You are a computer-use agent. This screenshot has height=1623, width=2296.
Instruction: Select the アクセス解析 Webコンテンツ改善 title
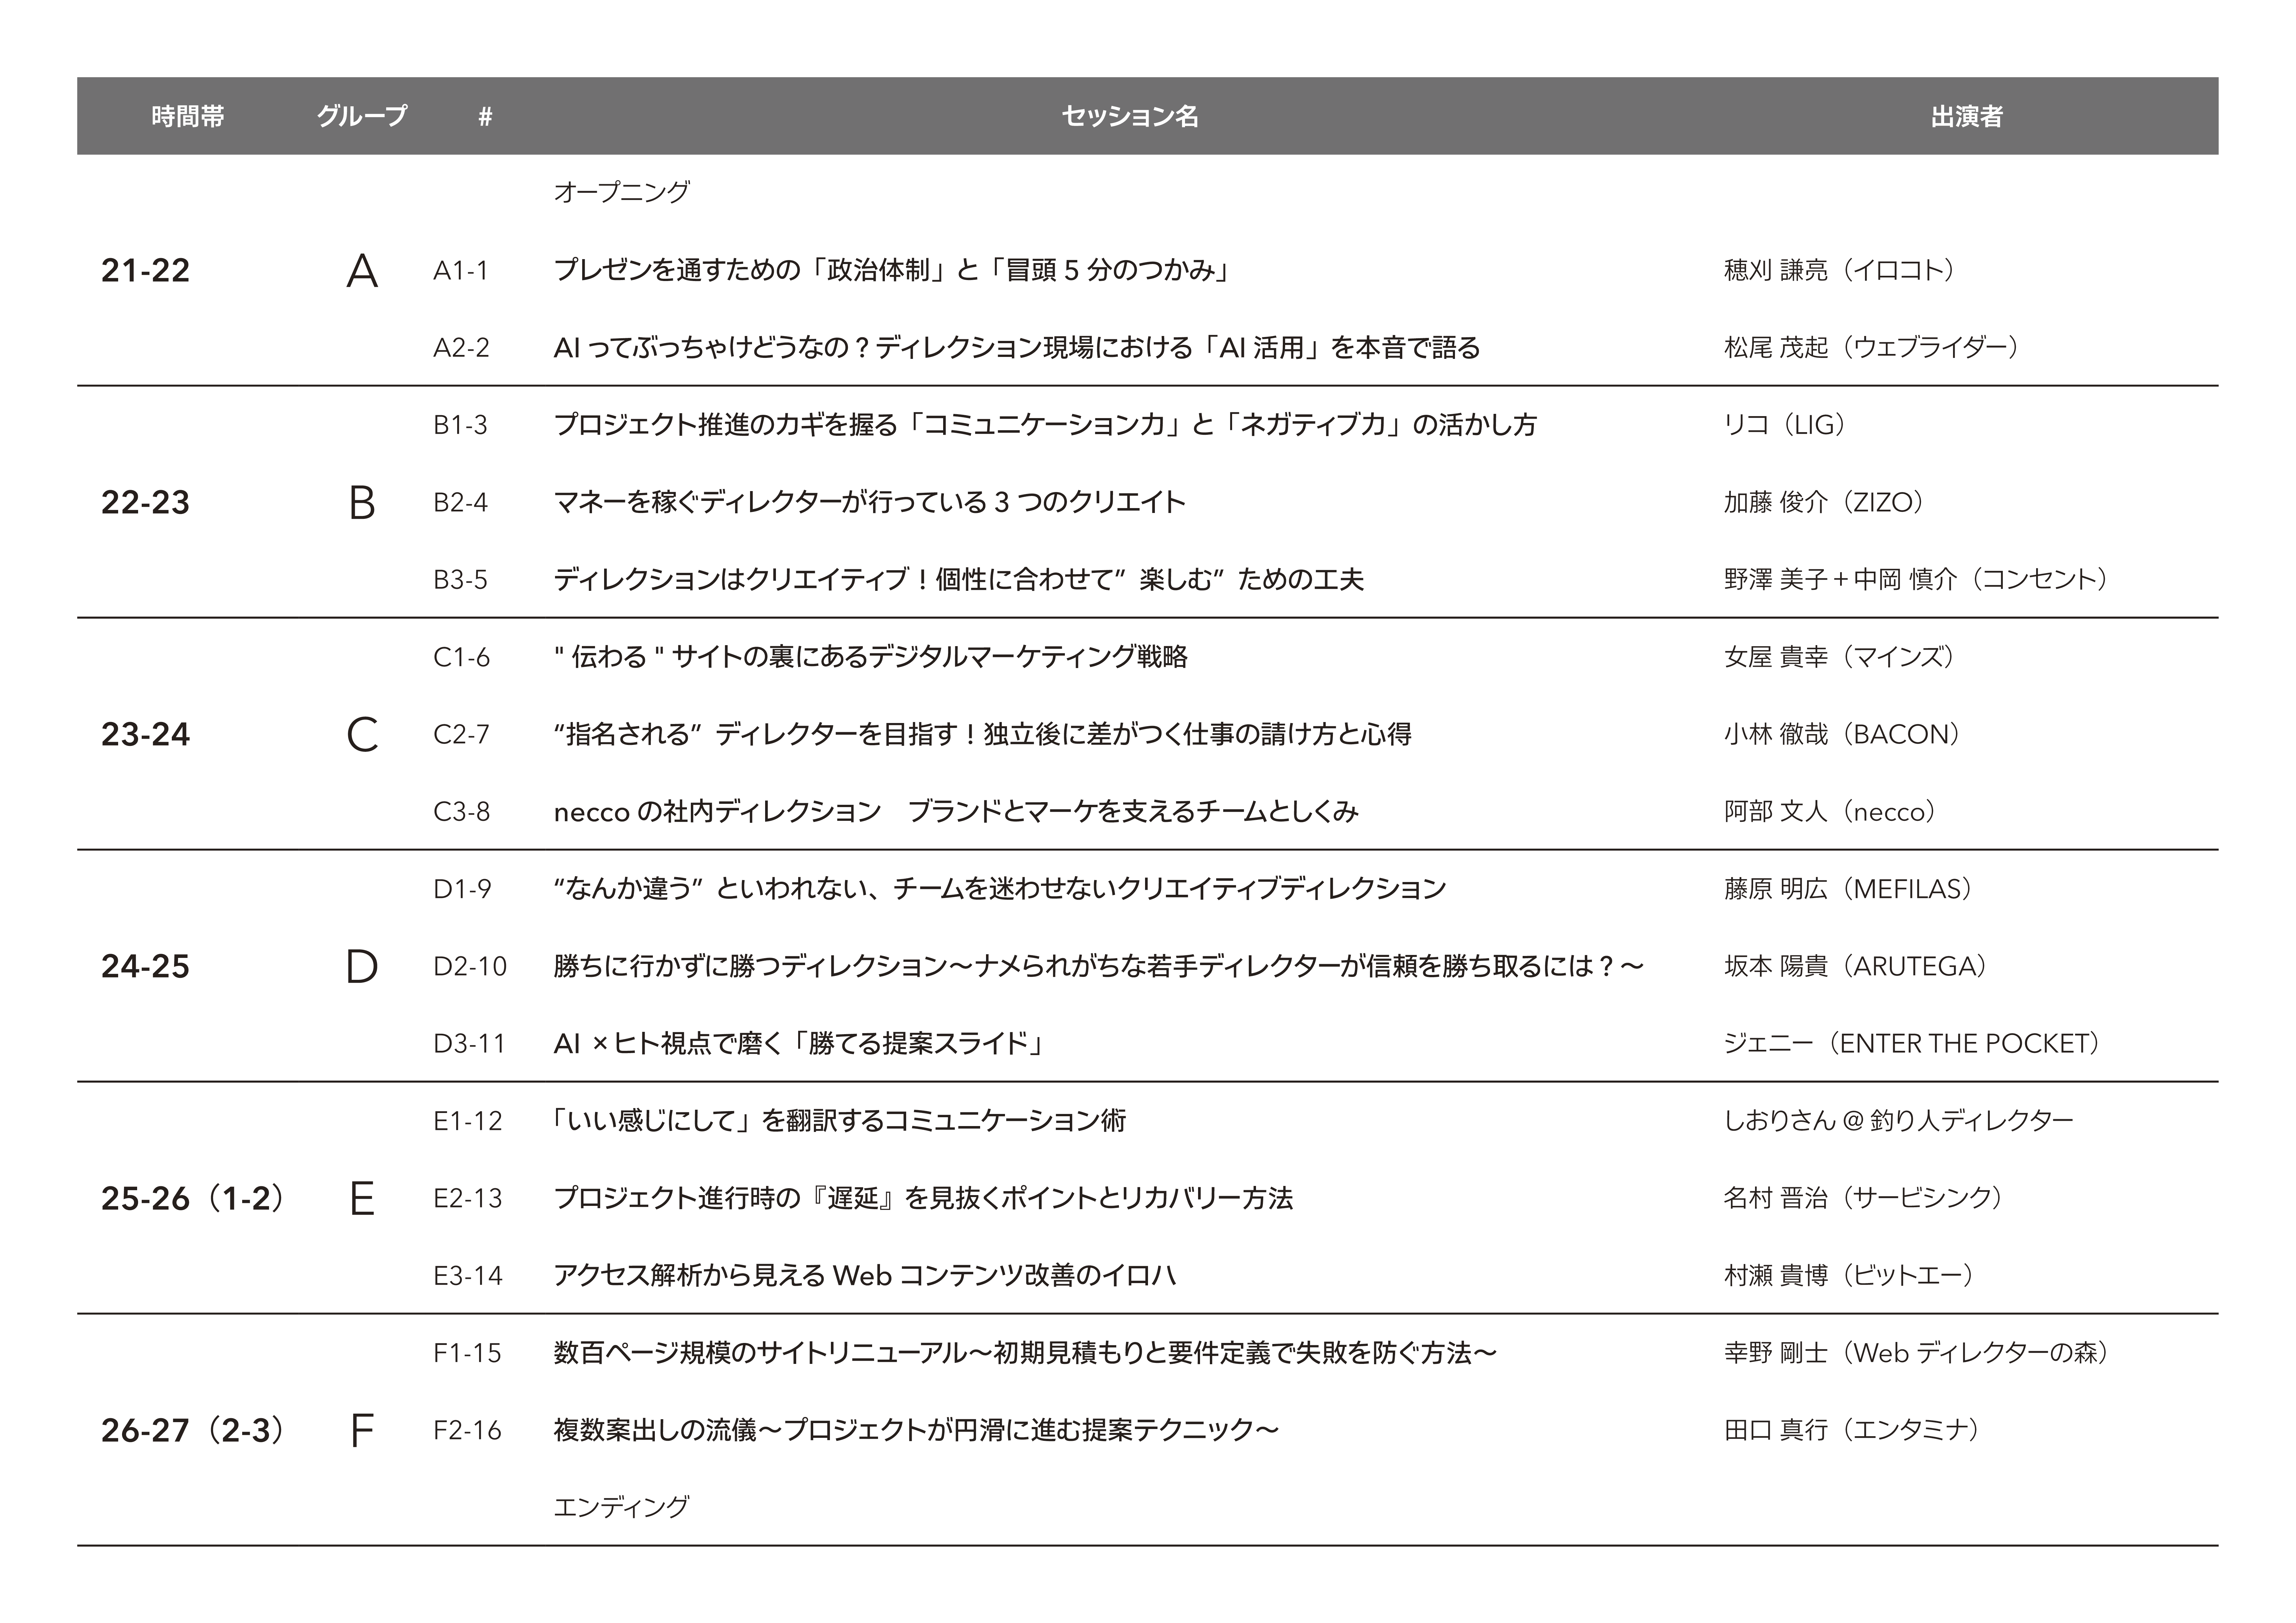[865, 1276]
